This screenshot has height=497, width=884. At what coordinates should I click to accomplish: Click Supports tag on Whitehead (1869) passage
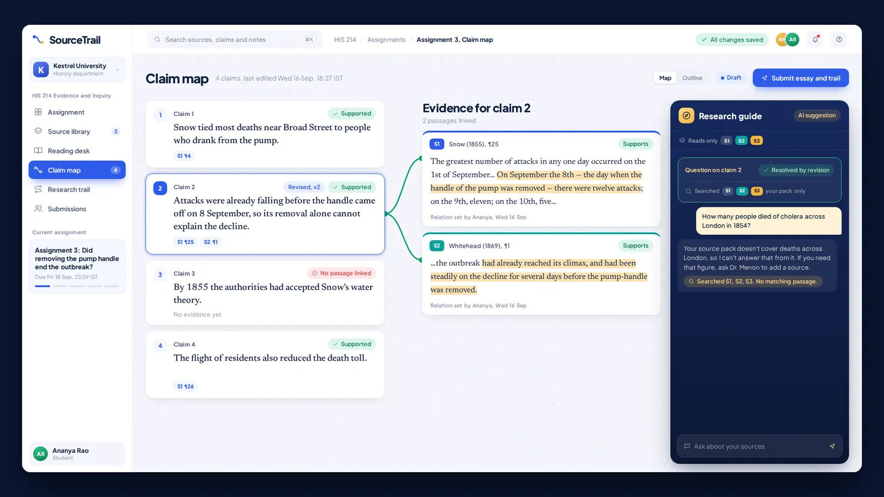(x=635, y=246)
